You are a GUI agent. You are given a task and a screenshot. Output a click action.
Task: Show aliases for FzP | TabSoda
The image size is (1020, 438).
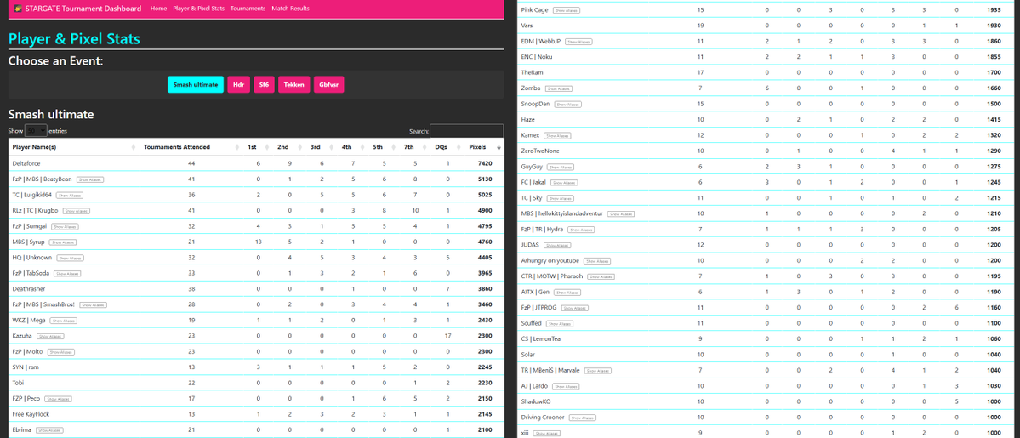(67, 273)
